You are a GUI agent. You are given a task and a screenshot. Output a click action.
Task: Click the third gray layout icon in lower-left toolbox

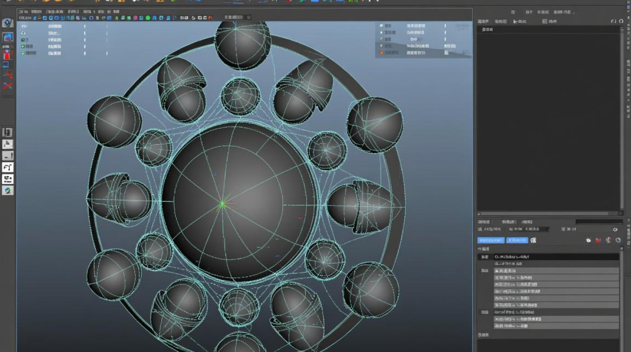pos(8,156)
